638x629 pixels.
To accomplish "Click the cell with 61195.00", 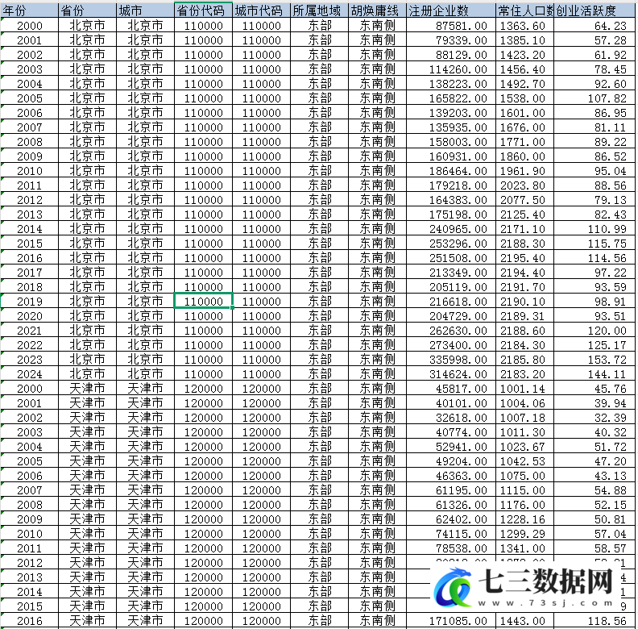I will click(x=451, y=490).
